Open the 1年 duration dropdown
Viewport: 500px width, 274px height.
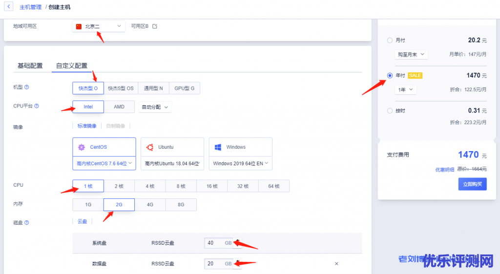(x=405, y=90)
